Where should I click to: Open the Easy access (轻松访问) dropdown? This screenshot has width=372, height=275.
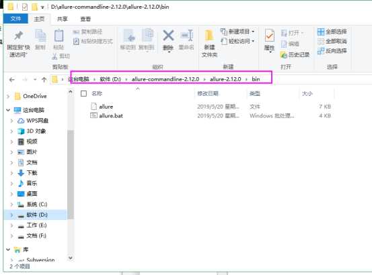pyautogui.click(x=237, y=41)
